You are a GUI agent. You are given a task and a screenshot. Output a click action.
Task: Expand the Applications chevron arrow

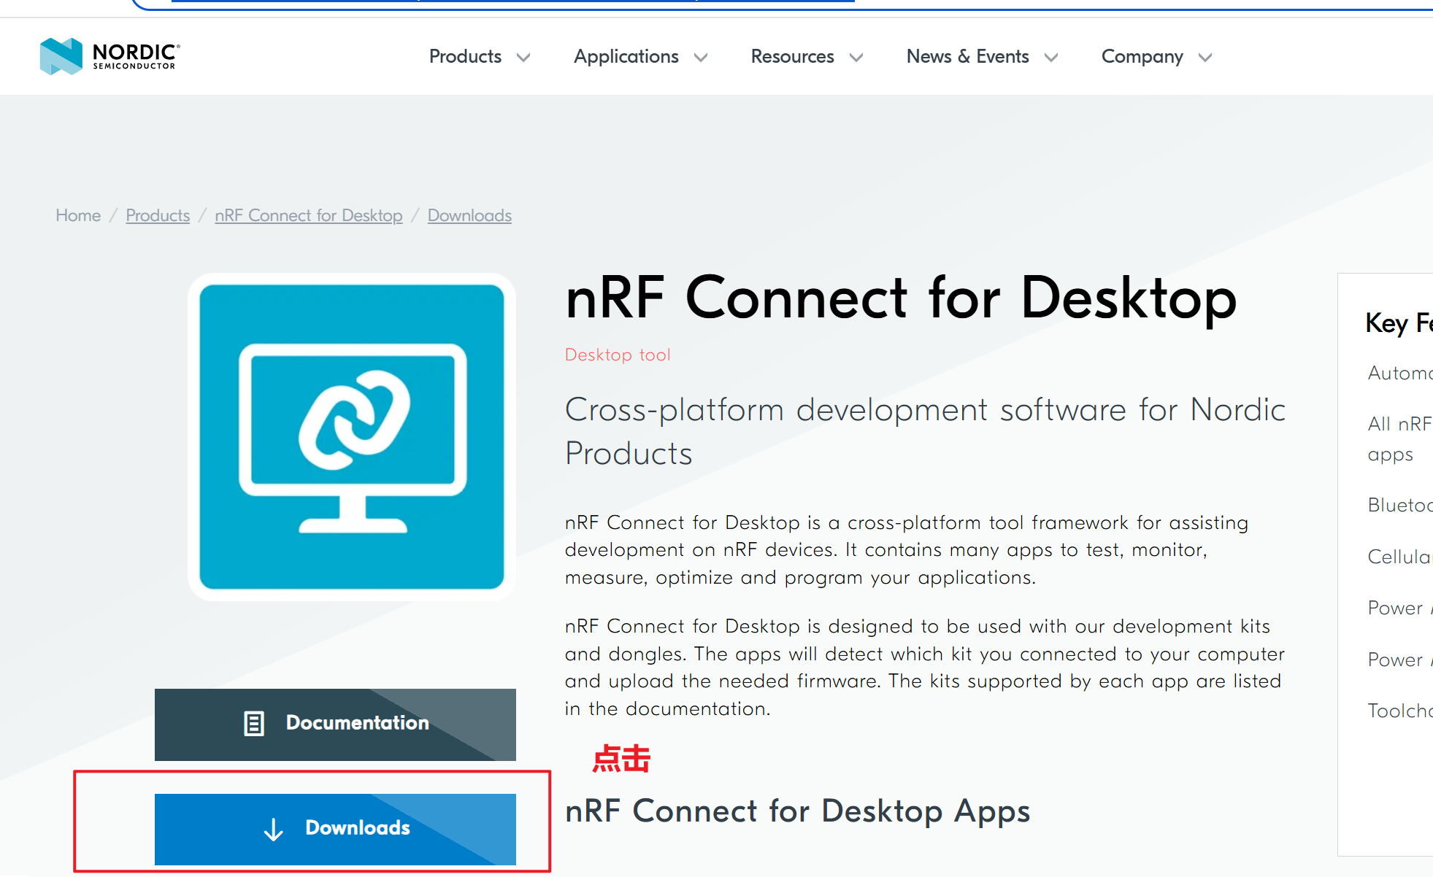click(701, 58)
